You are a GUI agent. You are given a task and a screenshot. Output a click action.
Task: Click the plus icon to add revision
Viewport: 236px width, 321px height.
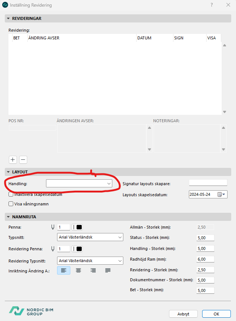(x=13, y=160)
